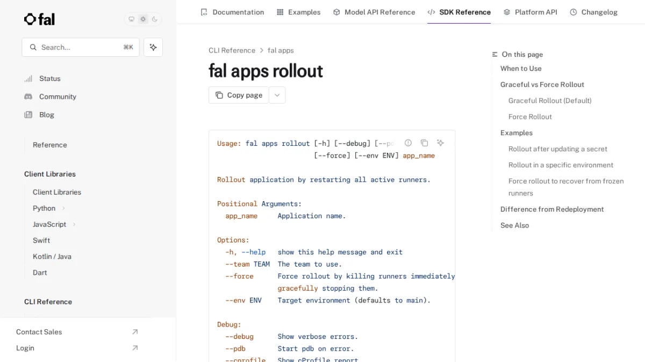Screen dimensions: 645x362
Task: Open Swift in the sidebar
Action: (41, 240)
